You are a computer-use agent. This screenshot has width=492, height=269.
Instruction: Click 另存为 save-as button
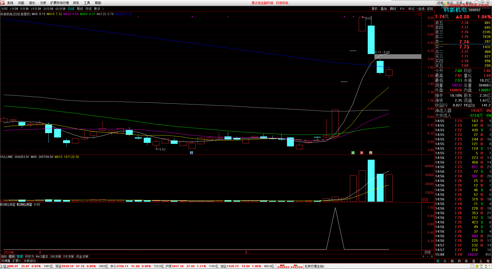pyautogui.click(x=29, y=256)
